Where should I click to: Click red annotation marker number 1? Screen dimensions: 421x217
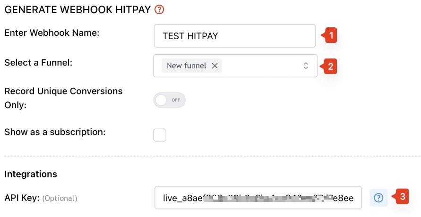329,36
